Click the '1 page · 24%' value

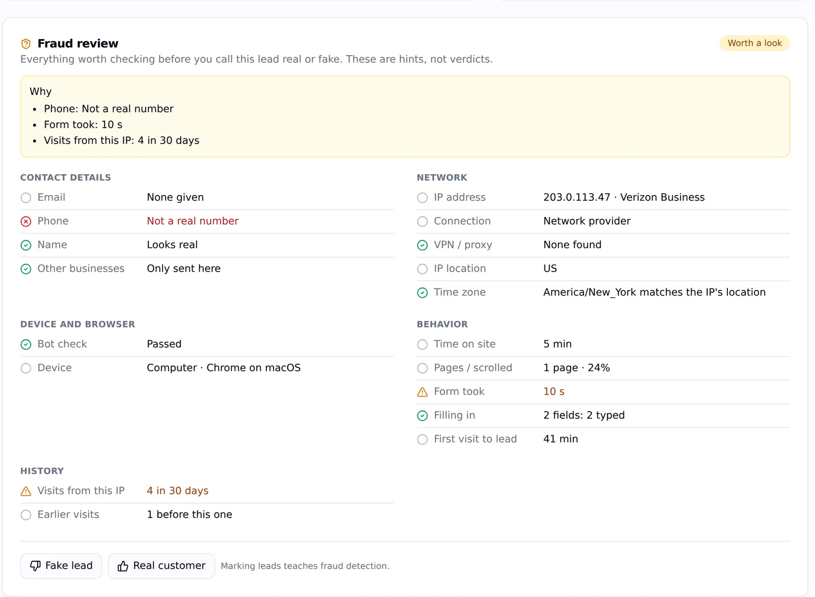point(576,368)
